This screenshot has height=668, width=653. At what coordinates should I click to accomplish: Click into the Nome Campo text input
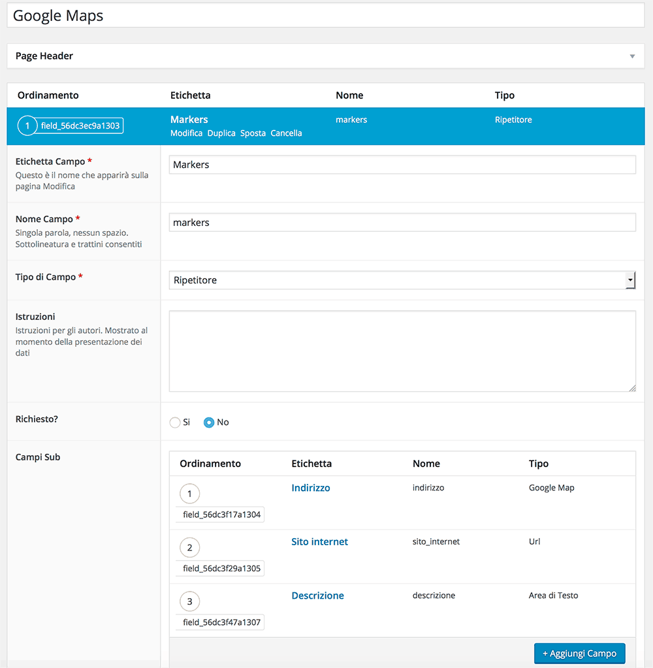tap(402, 223)
